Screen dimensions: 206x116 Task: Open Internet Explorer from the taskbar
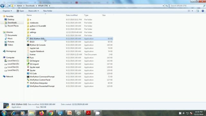(13, 113)
